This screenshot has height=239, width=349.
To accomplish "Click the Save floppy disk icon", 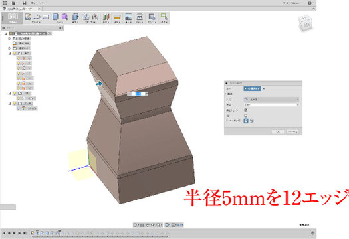I will click(24, 3).
